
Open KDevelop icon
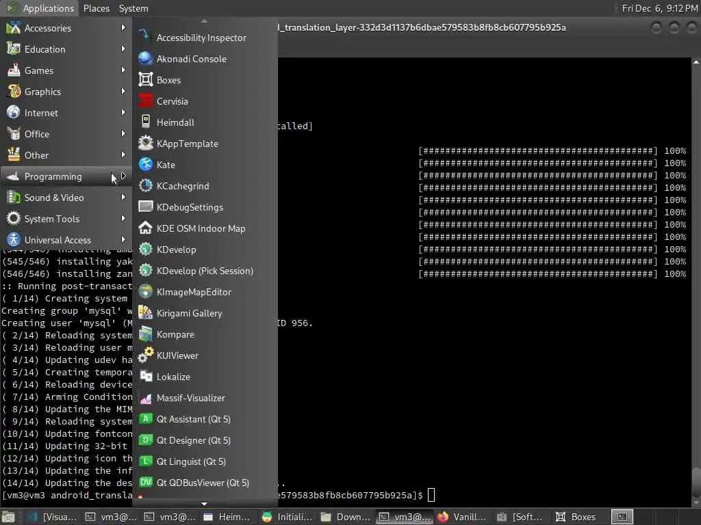tap(145, 250)
